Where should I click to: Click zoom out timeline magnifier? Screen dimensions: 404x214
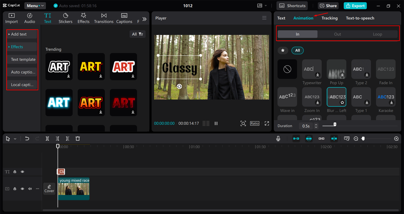tap(356, 139)
